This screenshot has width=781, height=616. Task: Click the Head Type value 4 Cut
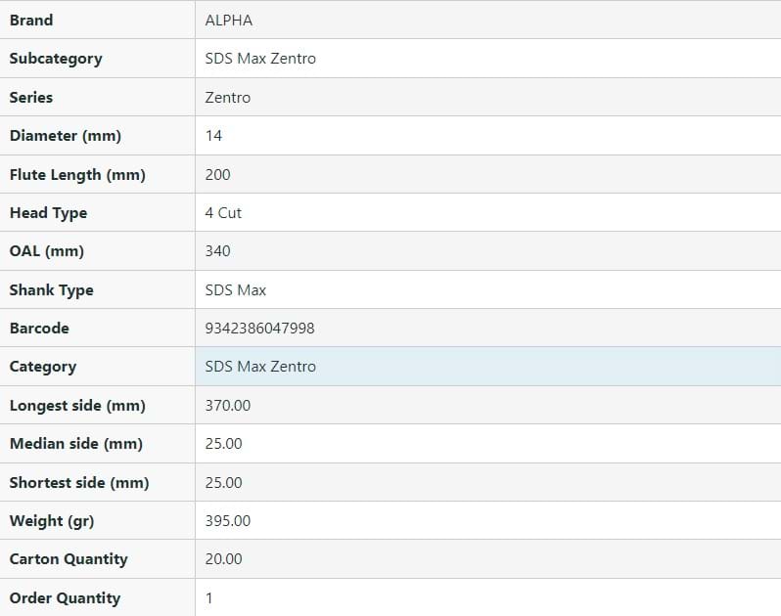pyautogui.click(x=223, y=212)
